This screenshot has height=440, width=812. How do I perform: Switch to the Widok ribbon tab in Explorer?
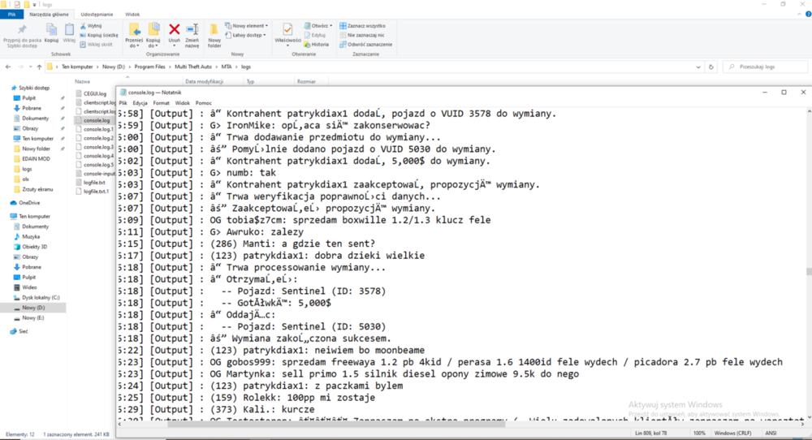[x=132, y=15]
